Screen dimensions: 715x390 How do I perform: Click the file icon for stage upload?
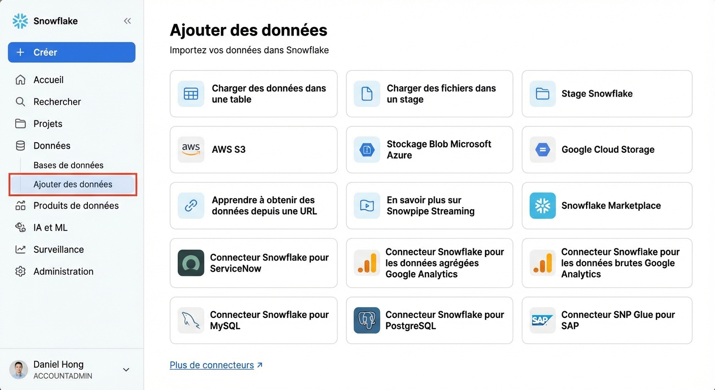pyautogui.click(x=367, y=94)
